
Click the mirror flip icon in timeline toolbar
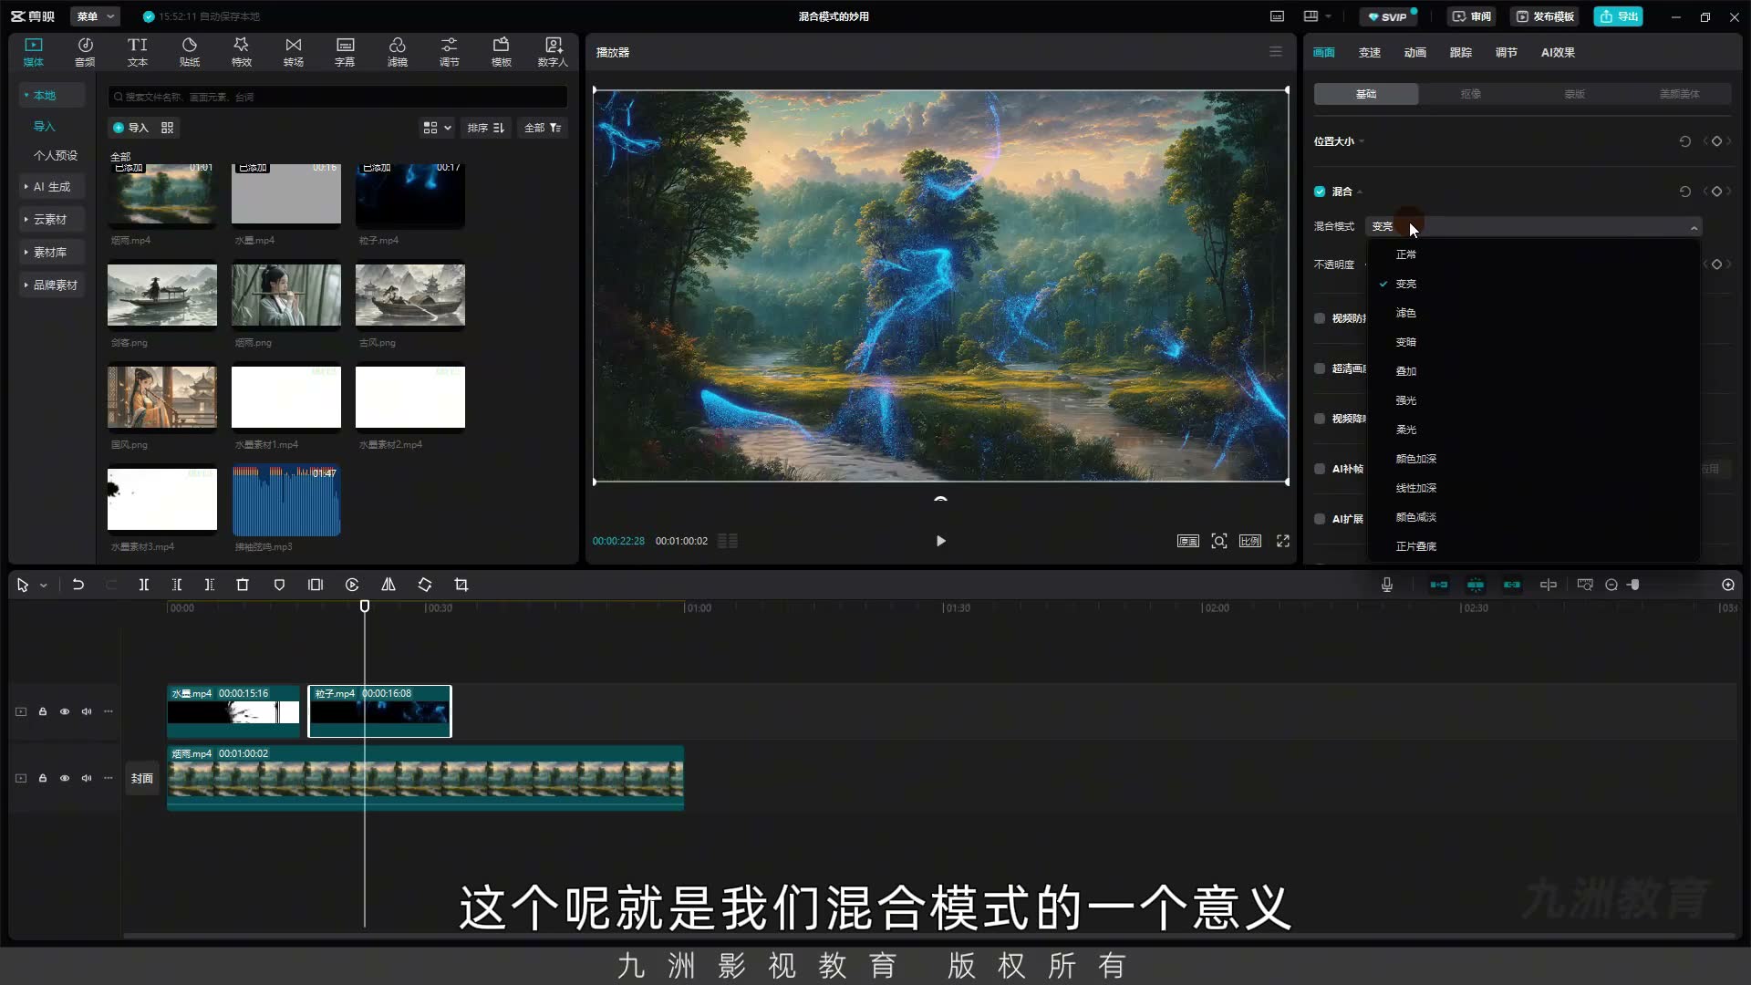(x=389, y=585)
